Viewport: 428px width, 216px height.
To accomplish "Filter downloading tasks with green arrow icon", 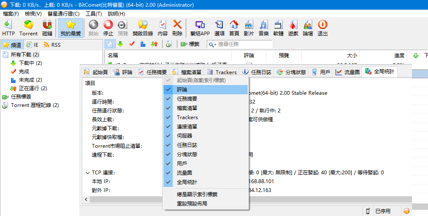I will [120, 44].
